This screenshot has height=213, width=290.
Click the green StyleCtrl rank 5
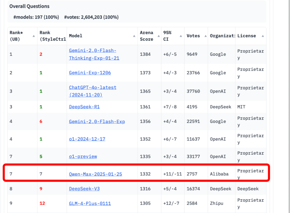41,157
